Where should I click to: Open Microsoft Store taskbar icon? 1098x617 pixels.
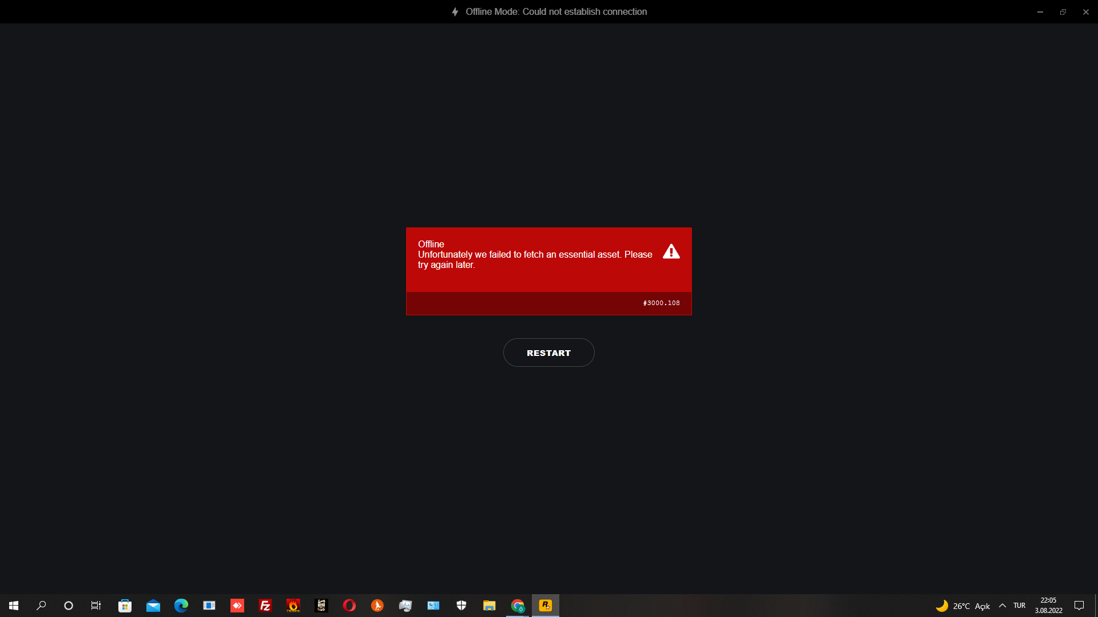125,606
